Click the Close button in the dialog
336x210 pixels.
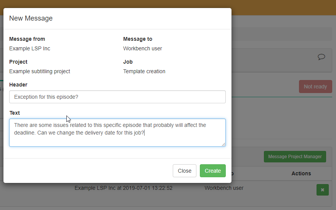[x=185, y=171]
